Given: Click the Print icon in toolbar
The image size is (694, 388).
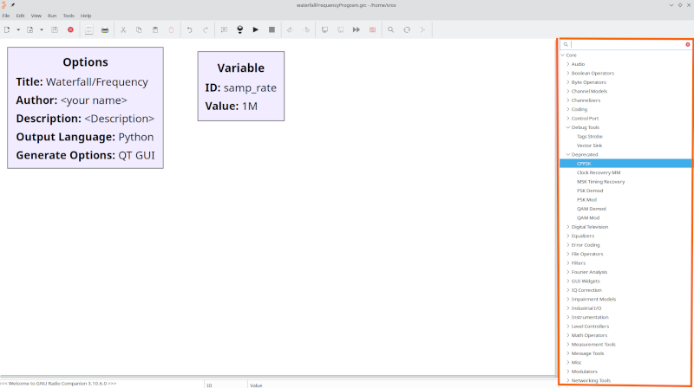Looking at the screenshot, I should point(105,29).
